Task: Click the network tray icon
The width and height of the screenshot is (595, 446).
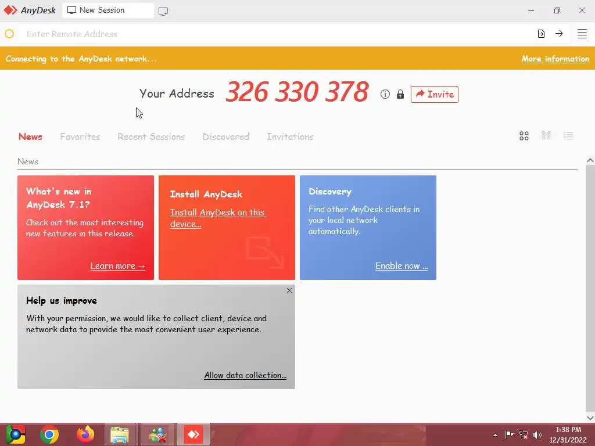Action: [524, 434]
